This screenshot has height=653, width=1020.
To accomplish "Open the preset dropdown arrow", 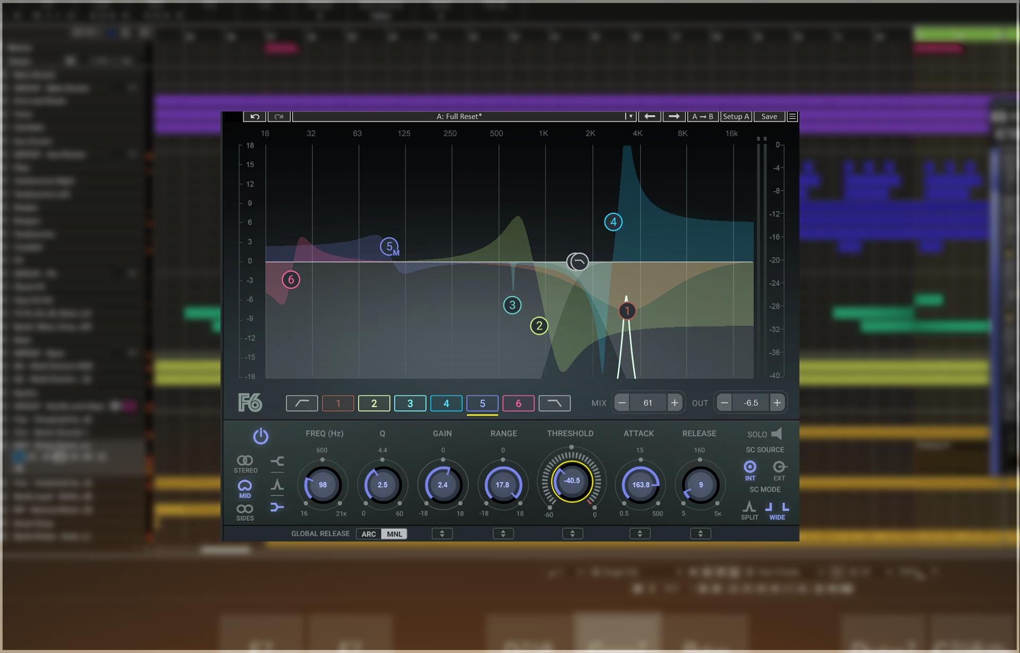I will [630, 116].
